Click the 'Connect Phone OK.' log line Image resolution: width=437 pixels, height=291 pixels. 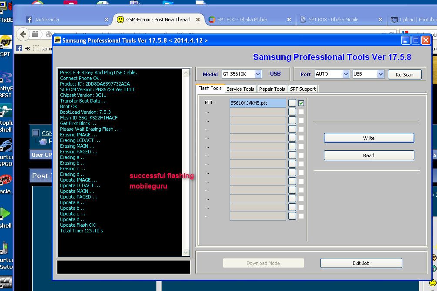(80, 78)
